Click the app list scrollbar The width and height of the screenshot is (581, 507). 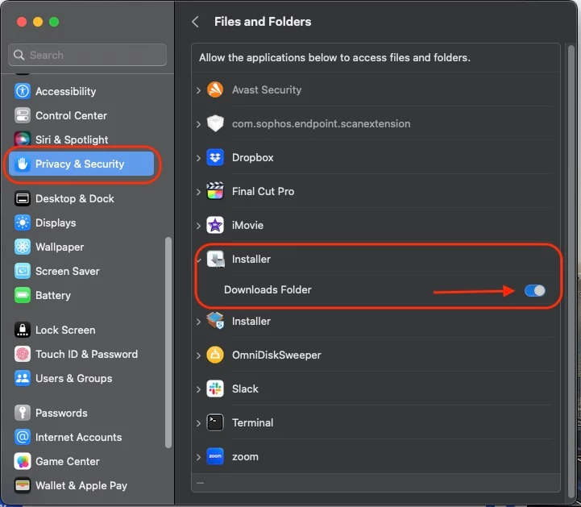(x=571, y=271)
